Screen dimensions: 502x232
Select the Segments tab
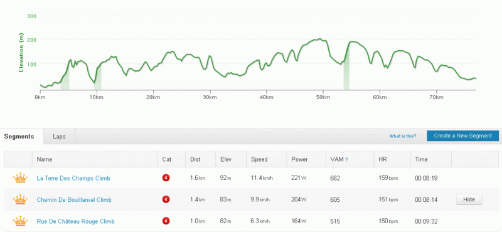pos(19,136)
